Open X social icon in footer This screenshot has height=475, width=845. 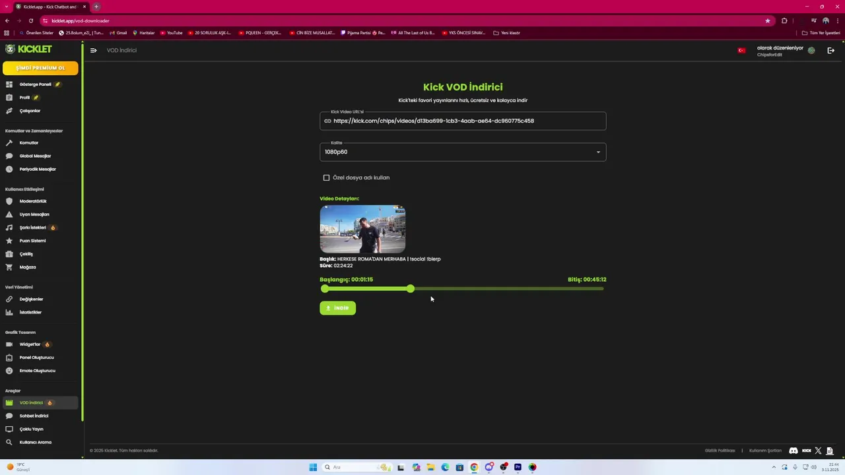(x=819, y=451)
